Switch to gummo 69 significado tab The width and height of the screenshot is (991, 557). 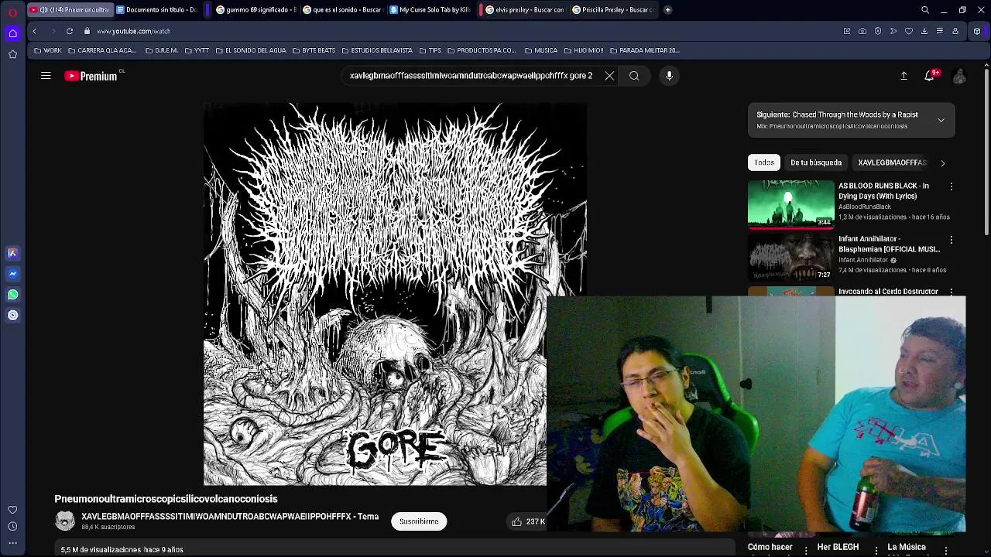click(x=257, y=10)
